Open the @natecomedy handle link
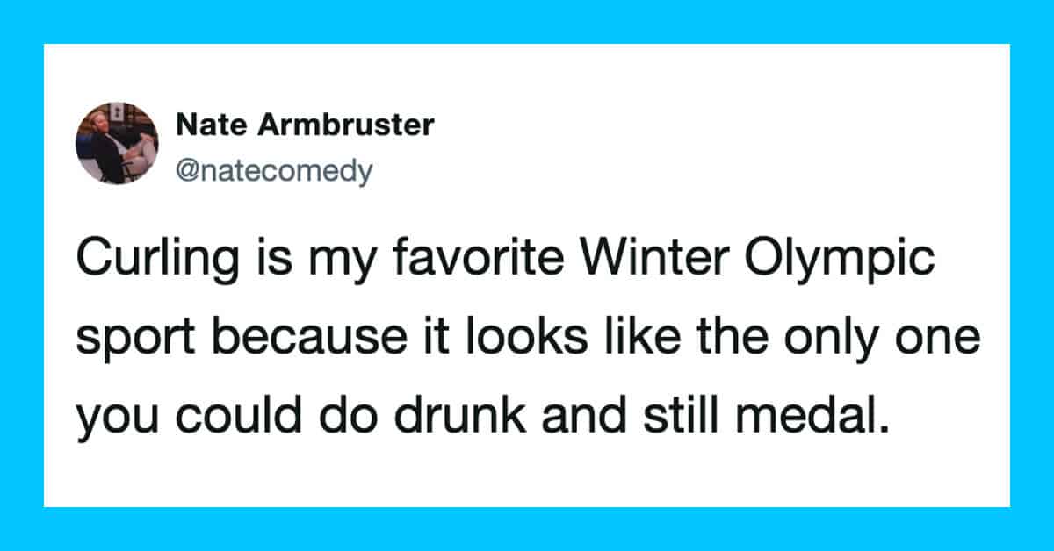This screenshot has height=551, width=1054. click(274, 171)
